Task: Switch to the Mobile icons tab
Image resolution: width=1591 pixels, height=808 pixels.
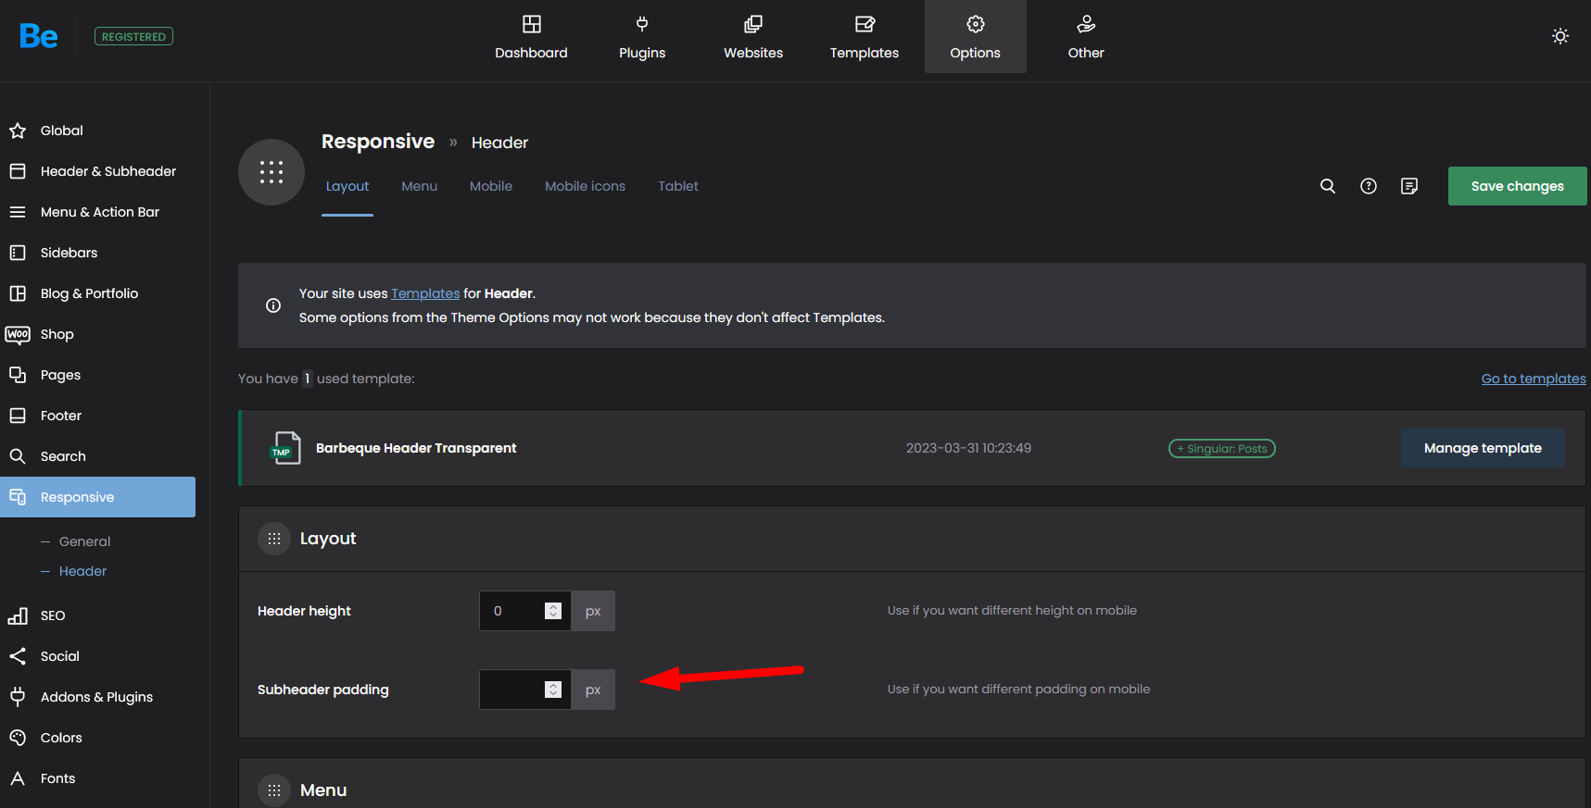Action: click(x=585, y=186)
